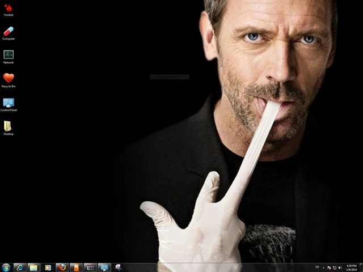Click the Windows Start orb
The width and height of the screenshot is (363, 272).
point(6,267)
